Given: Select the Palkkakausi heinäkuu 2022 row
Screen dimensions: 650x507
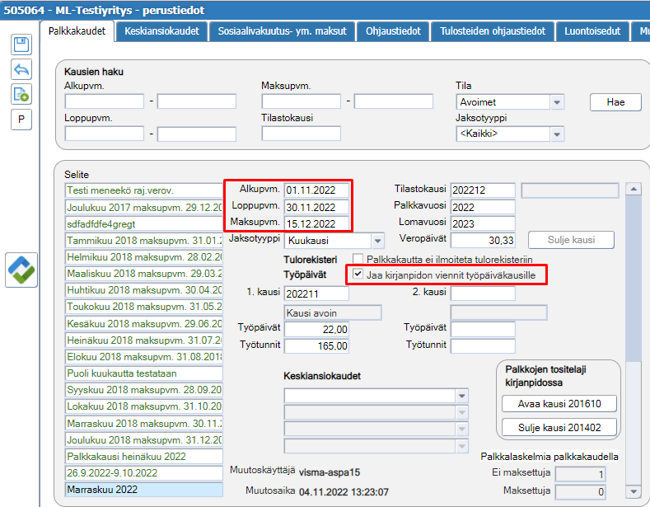Looking at the screenshot, I should click(x=144, y=457).
